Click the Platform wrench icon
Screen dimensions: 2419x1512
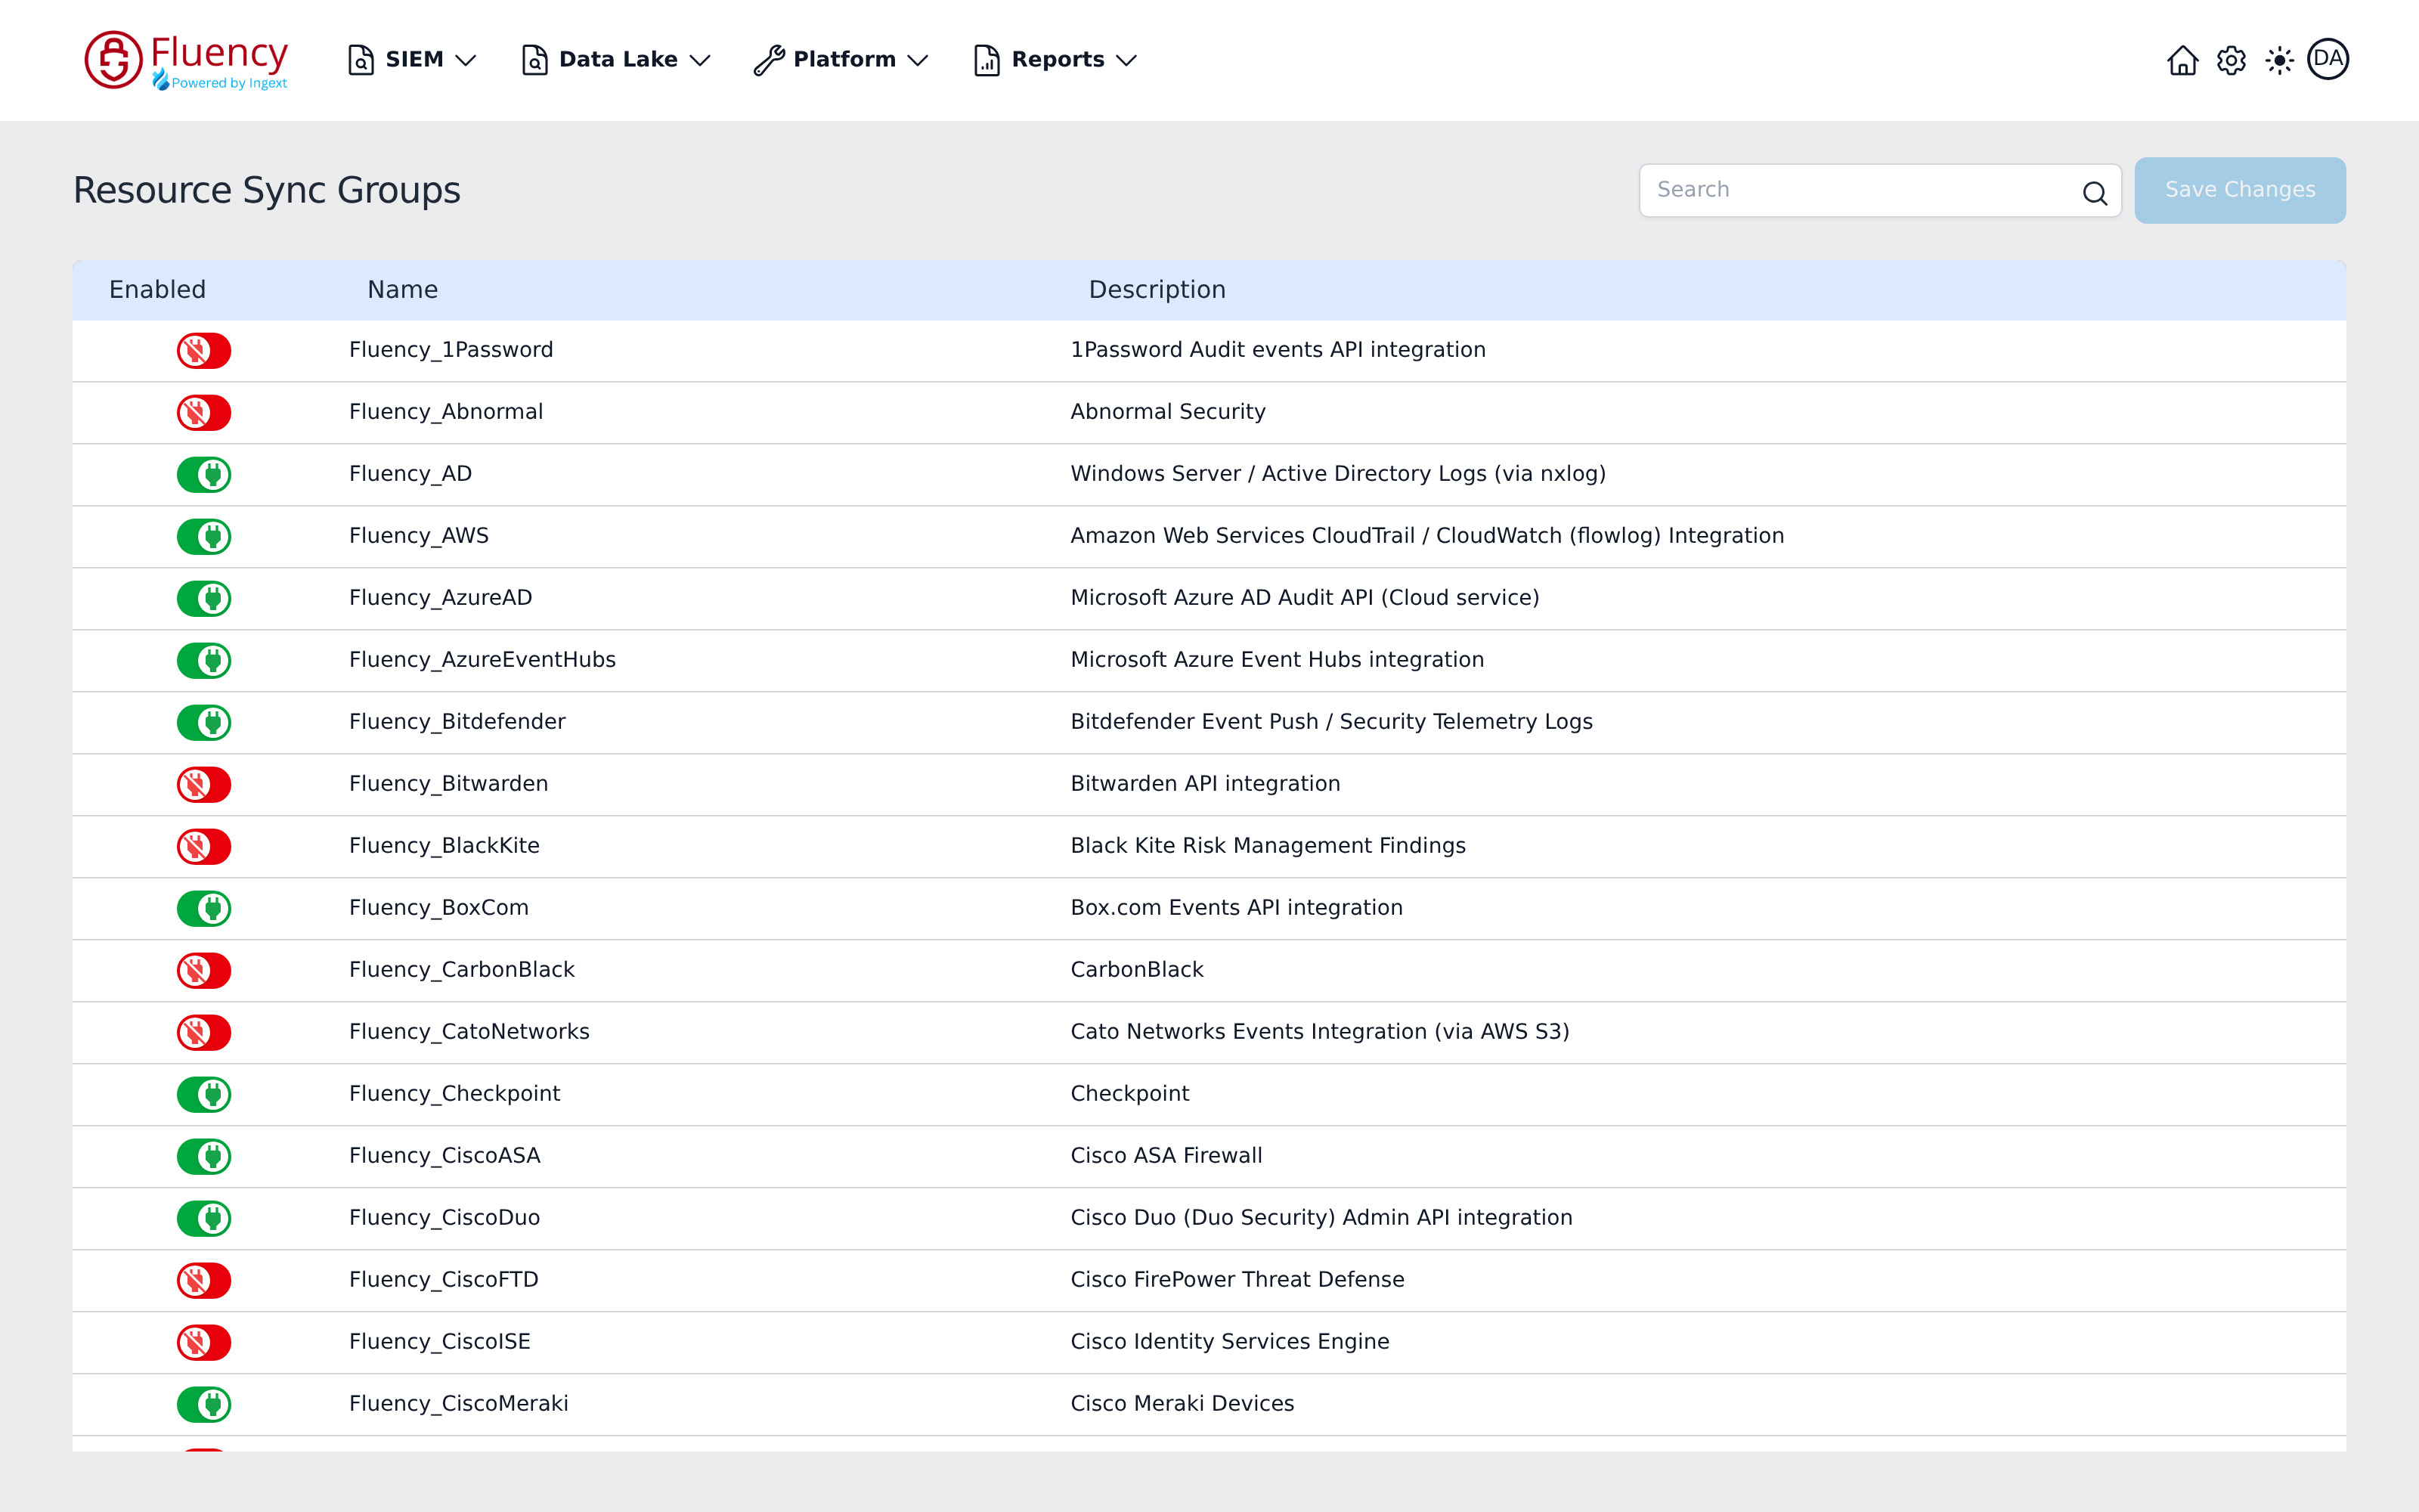coord(769,60)
